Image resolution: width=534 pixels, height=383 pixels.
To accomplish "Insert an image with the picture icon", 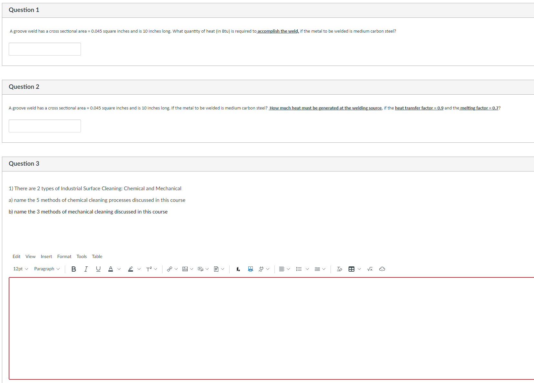I will (x=185, y=269).
